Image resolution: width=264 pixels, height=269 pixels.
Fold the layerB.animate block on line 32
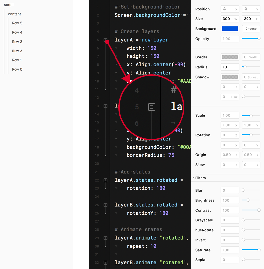pos(106,262)
